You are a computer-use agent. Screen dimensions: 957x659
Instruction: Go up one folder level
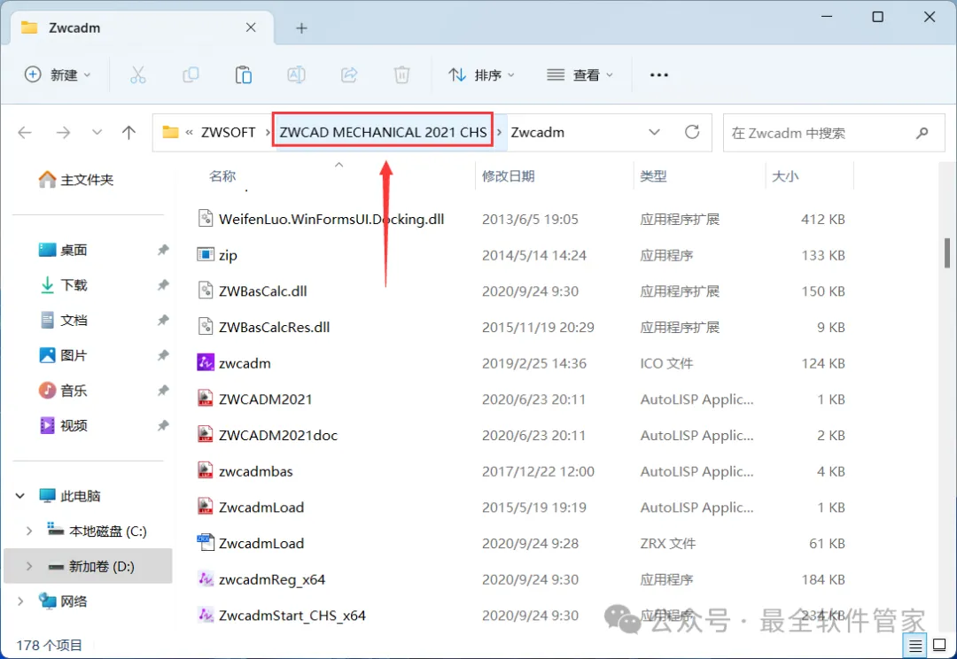(128, 132)
